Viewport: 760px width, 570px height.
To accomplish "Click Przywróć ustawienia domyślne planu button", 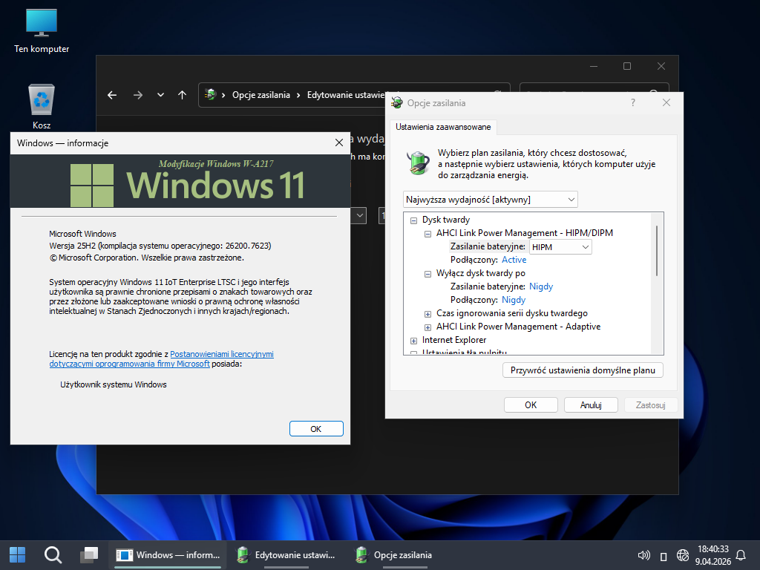I will [582, 370].
